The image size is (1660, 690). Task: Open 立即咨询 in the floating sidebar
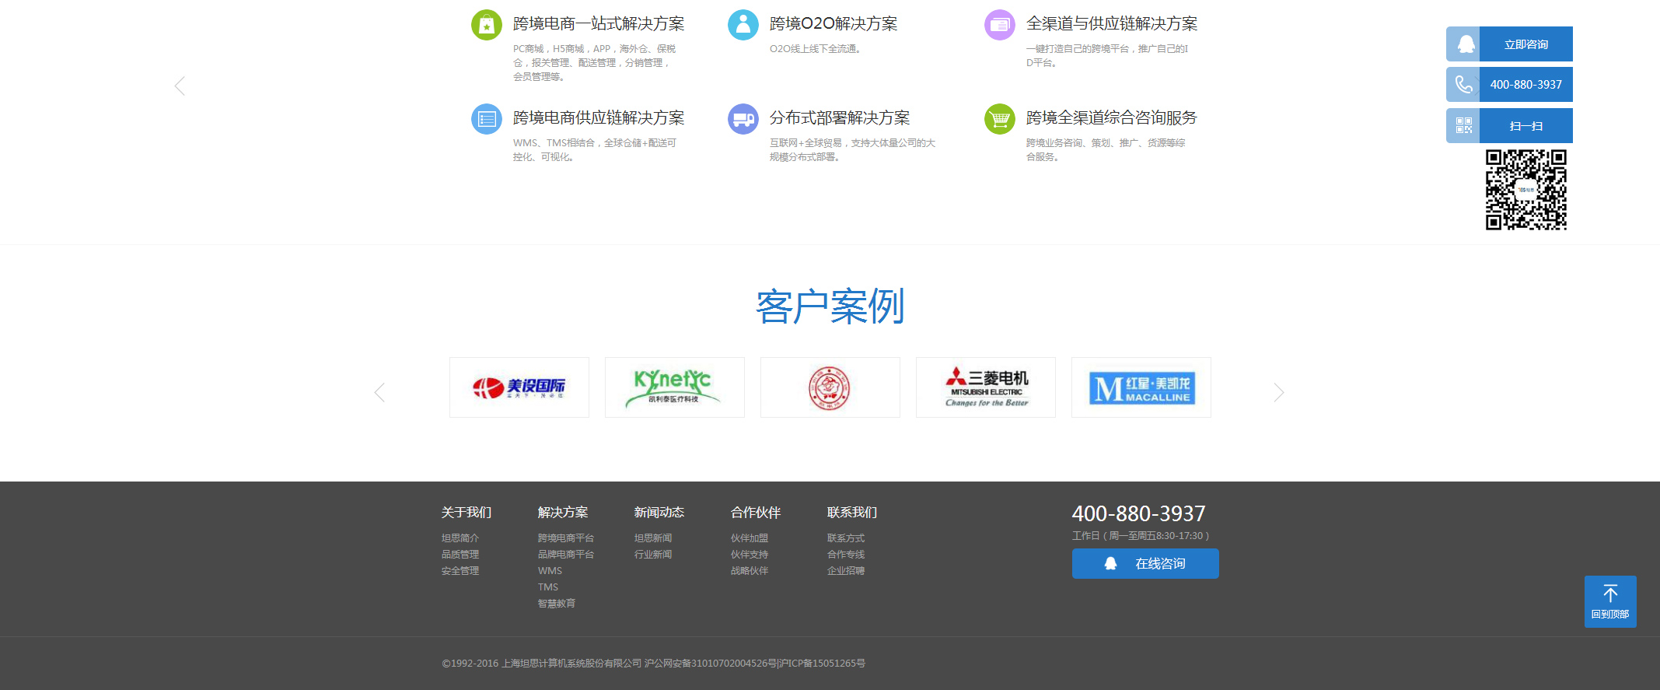pyautogui.click(x=1525, y=44)
